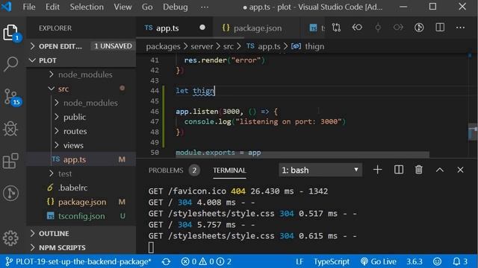478x268 pixels.
Task: Click the LF end of line selector
Action: (x=299, y=261)
